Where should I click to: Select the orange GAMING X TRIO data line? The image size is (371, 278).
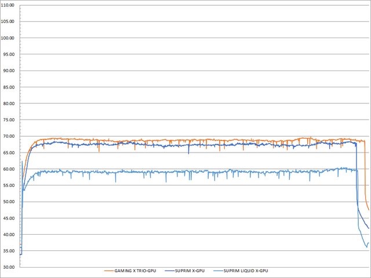click(174, 140)
